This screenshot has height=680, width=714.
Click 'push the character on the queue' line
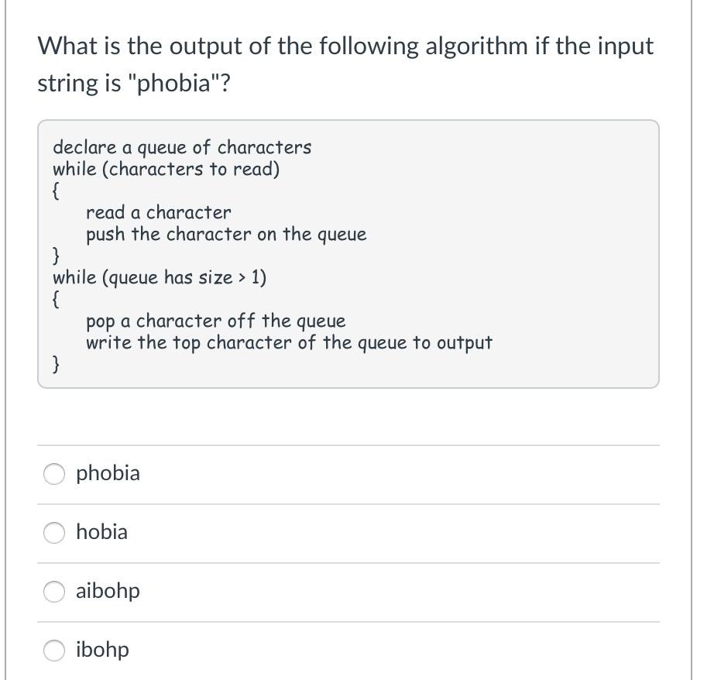(x=226, y=235)
